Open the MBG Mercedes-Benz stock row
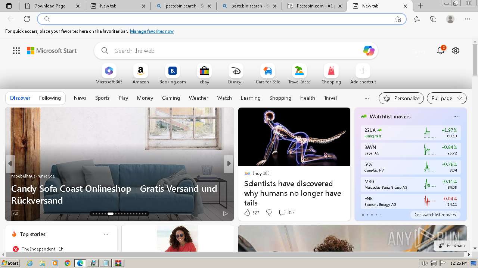478x268 pixels. click(411, 184)
